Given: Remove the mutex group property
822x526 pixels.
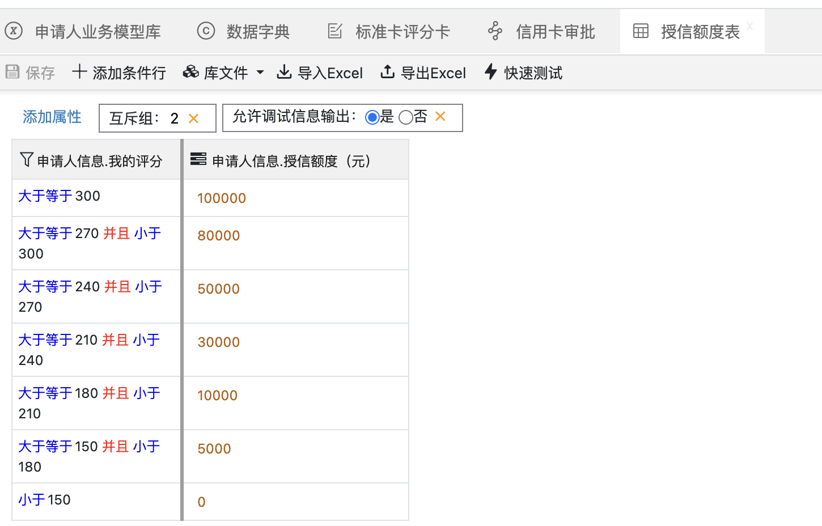Looking at the screenshot, I should click(x=194, y=118).
